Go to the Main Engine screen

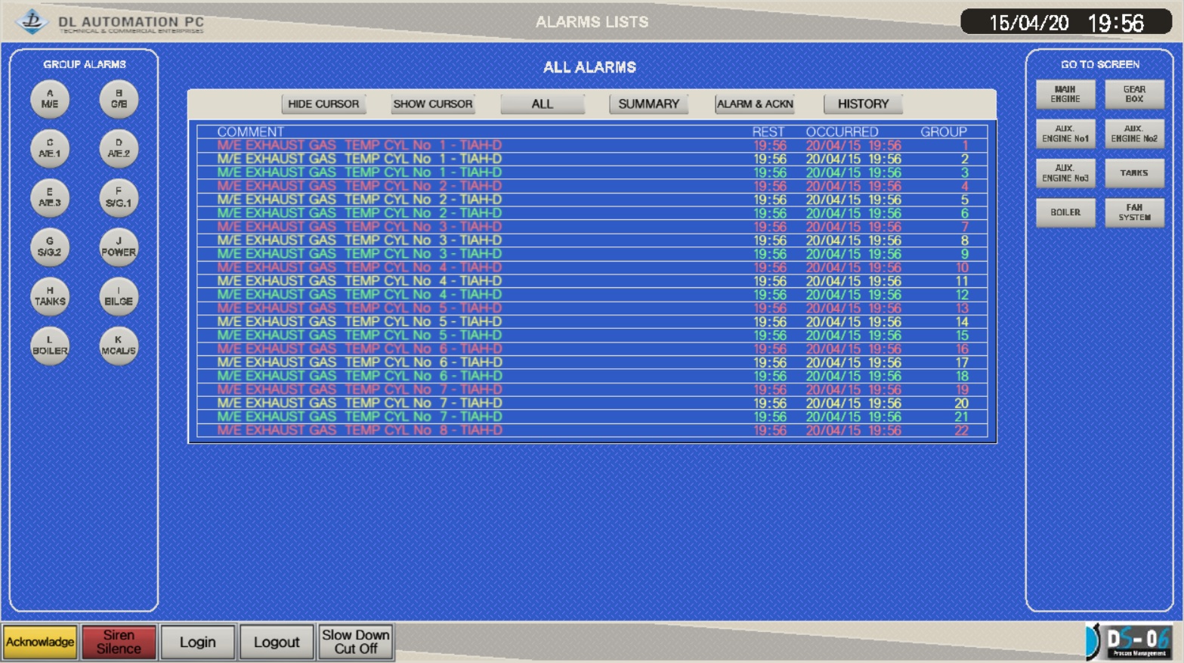(1065, 94)
